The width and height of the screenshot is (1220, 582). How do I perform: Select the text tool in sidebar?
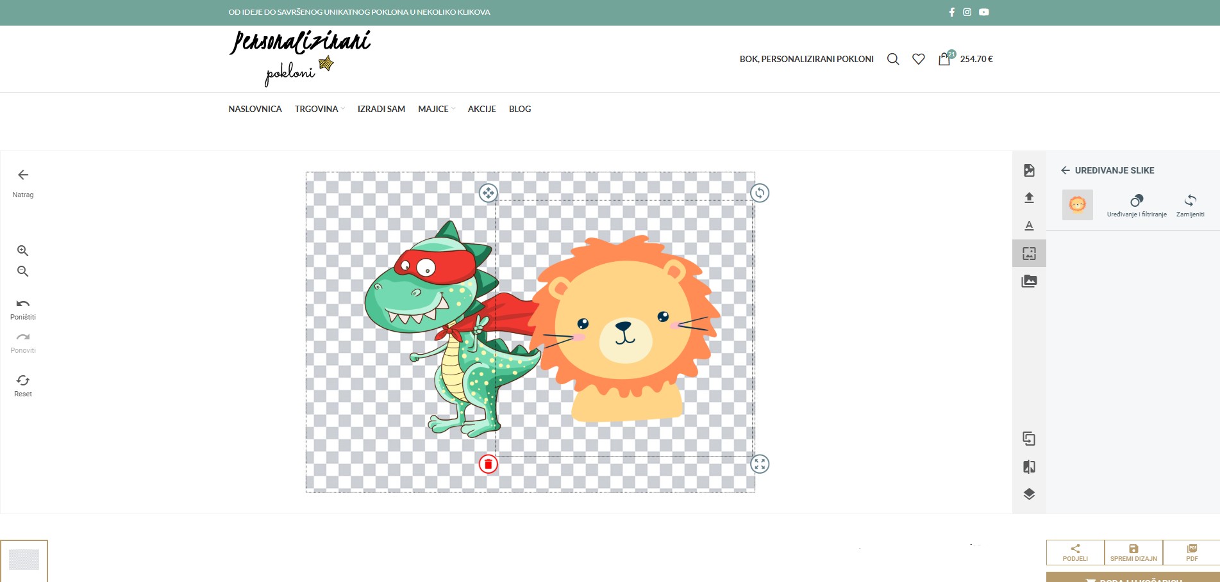click(x=1029, y=225)
